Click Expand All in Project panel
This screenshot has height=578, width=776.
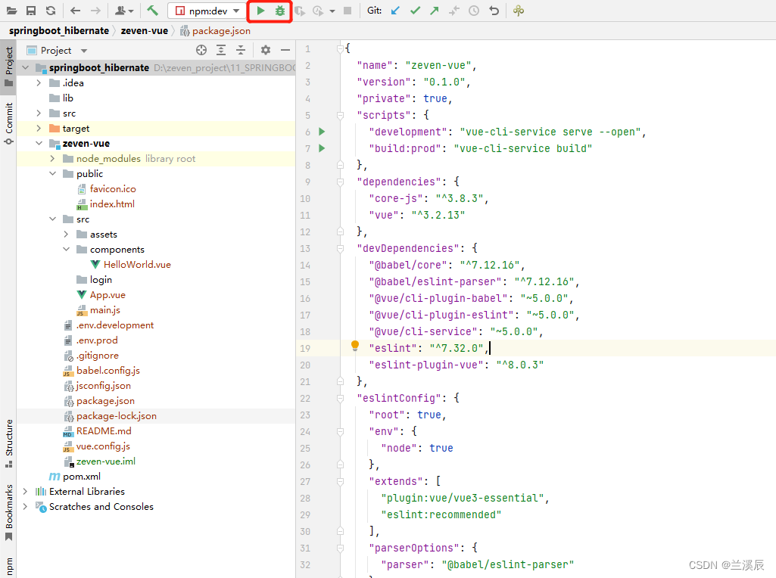[221, 50]
